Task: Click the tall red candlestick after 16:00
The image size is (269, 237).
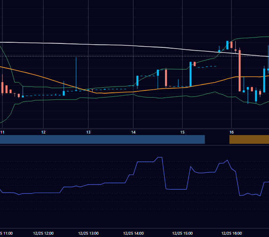Action: (240, 71)
